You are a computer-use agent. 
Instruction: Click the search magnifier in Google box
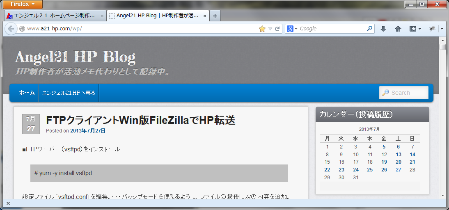coord(370,29)
